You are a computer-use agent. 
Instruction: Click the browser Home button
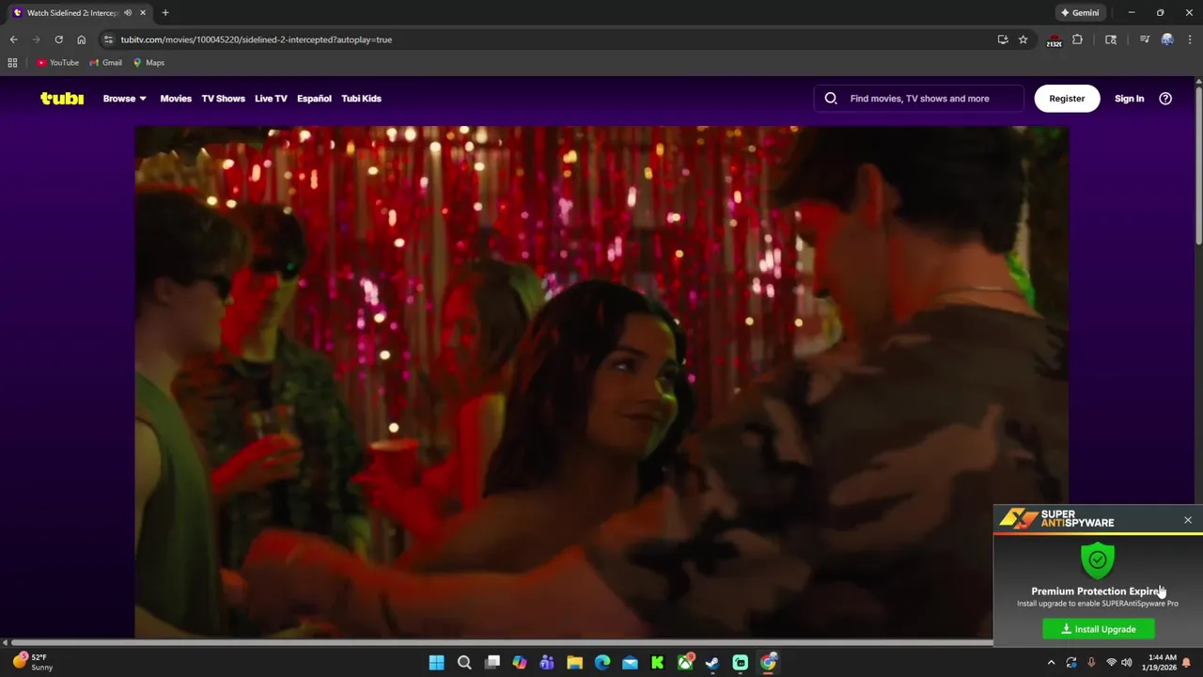point(81,39)
